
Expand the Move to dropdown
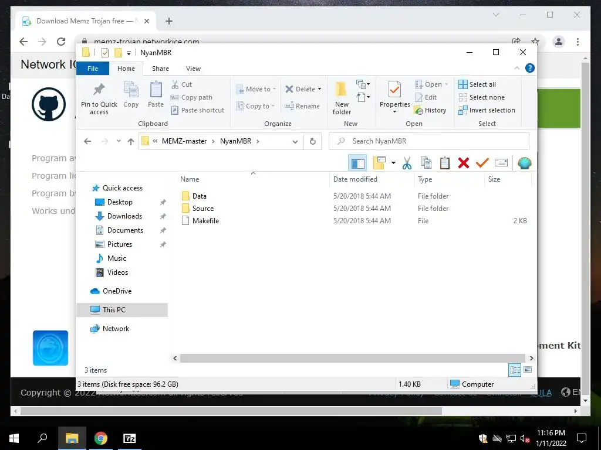(274, 89)
